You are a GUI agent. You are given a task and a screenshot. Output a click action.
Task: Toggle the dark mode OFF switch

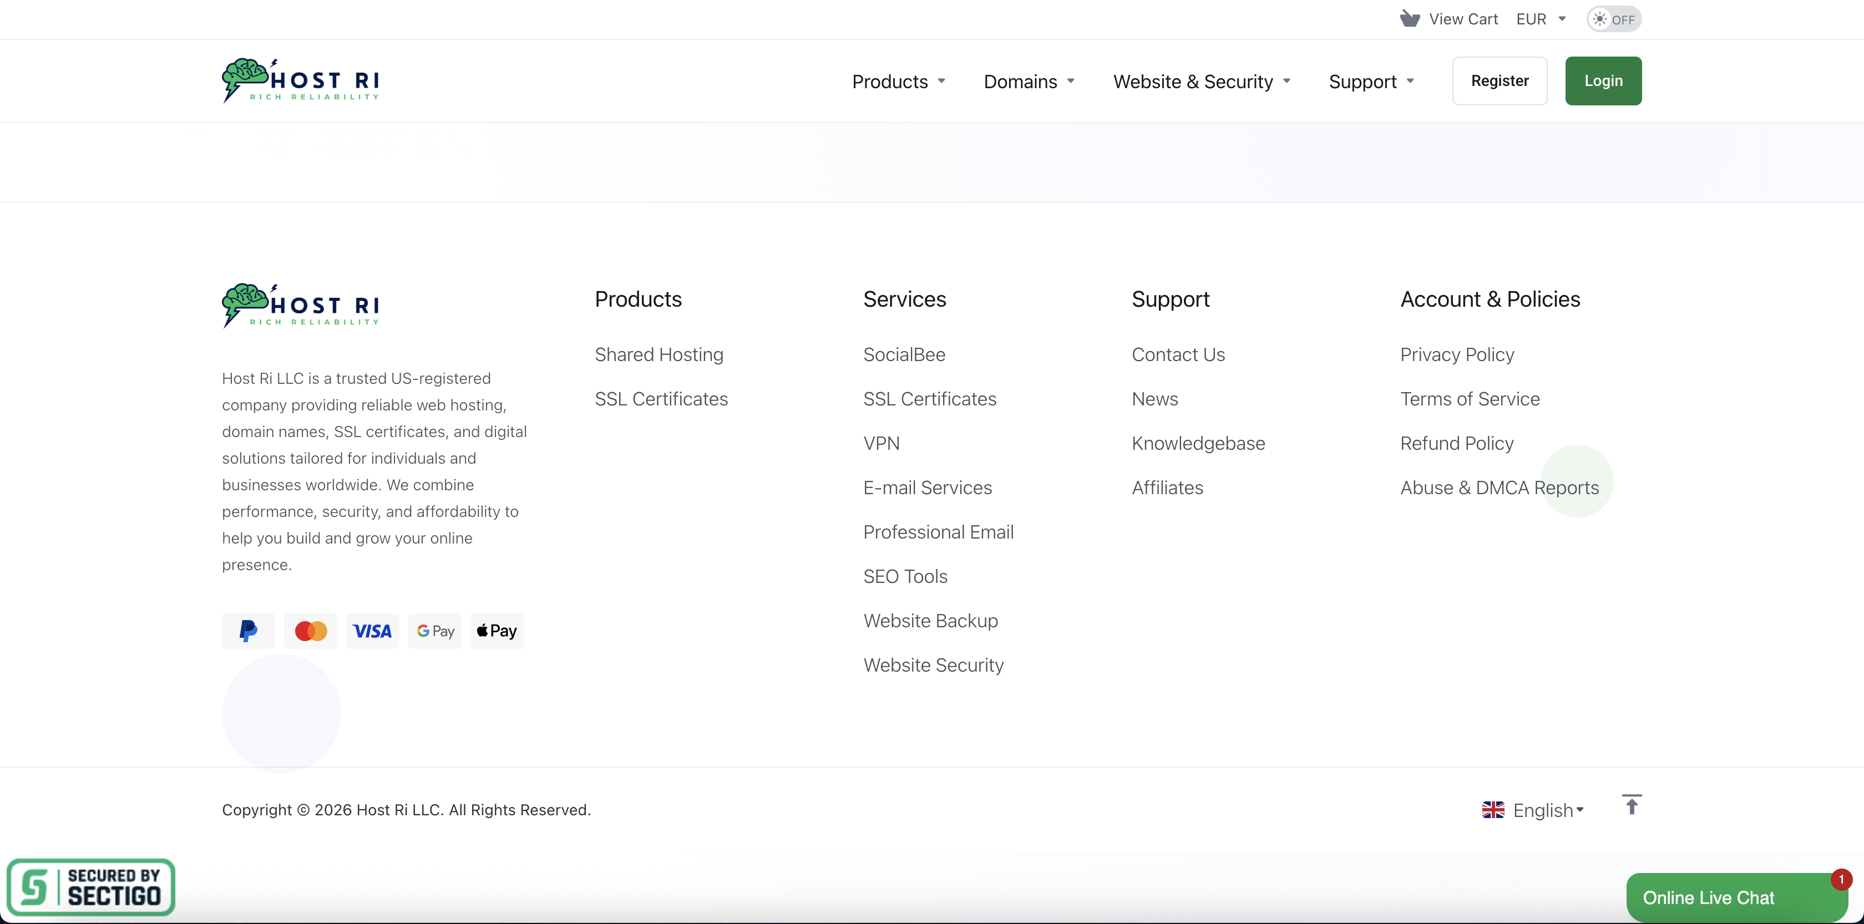(1614, 19)
